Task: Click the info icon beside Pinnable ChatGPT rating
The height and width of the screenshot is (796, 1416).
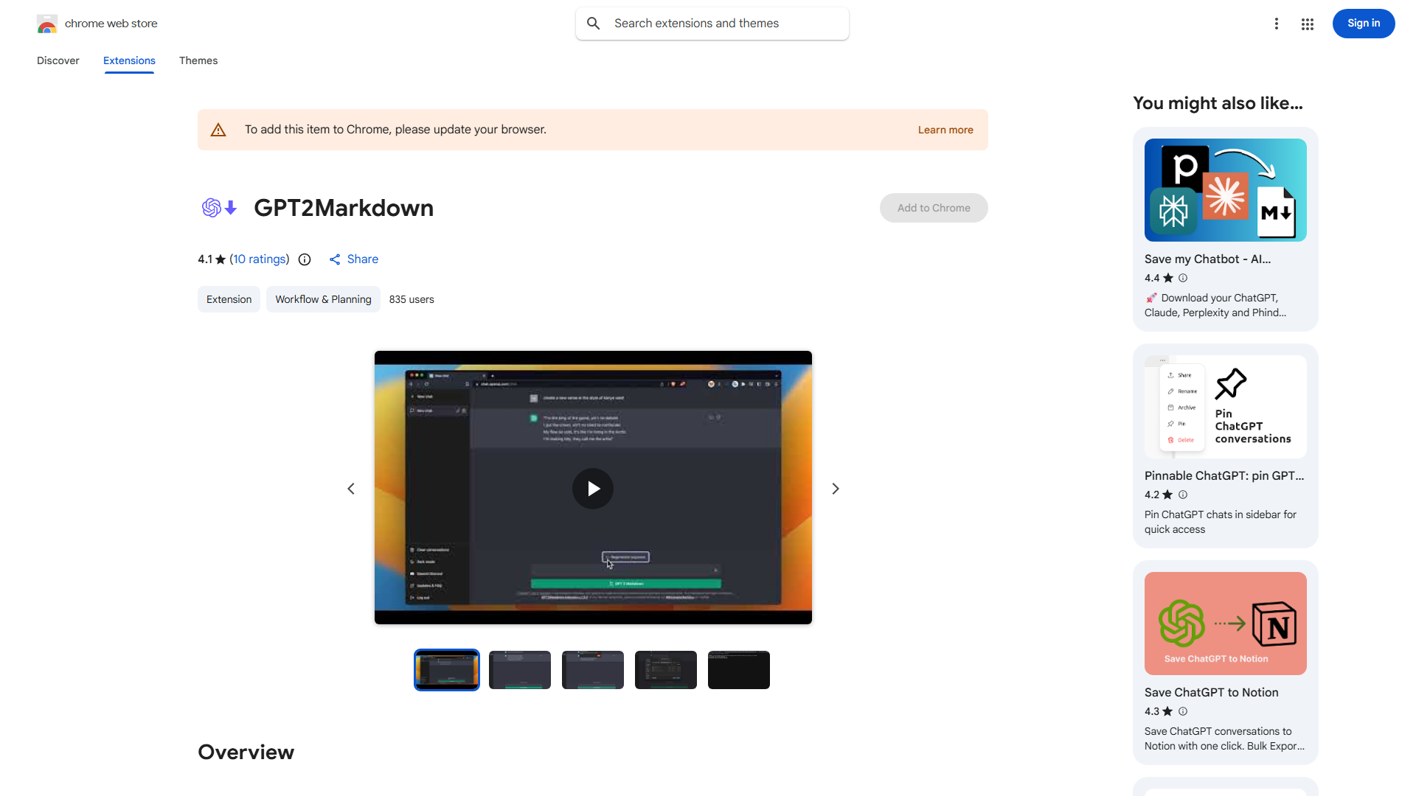Action: point(1182,495)
